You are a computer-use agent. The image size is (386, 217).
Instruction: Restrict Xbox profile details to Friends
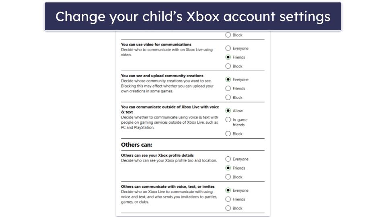pos(228,168)
